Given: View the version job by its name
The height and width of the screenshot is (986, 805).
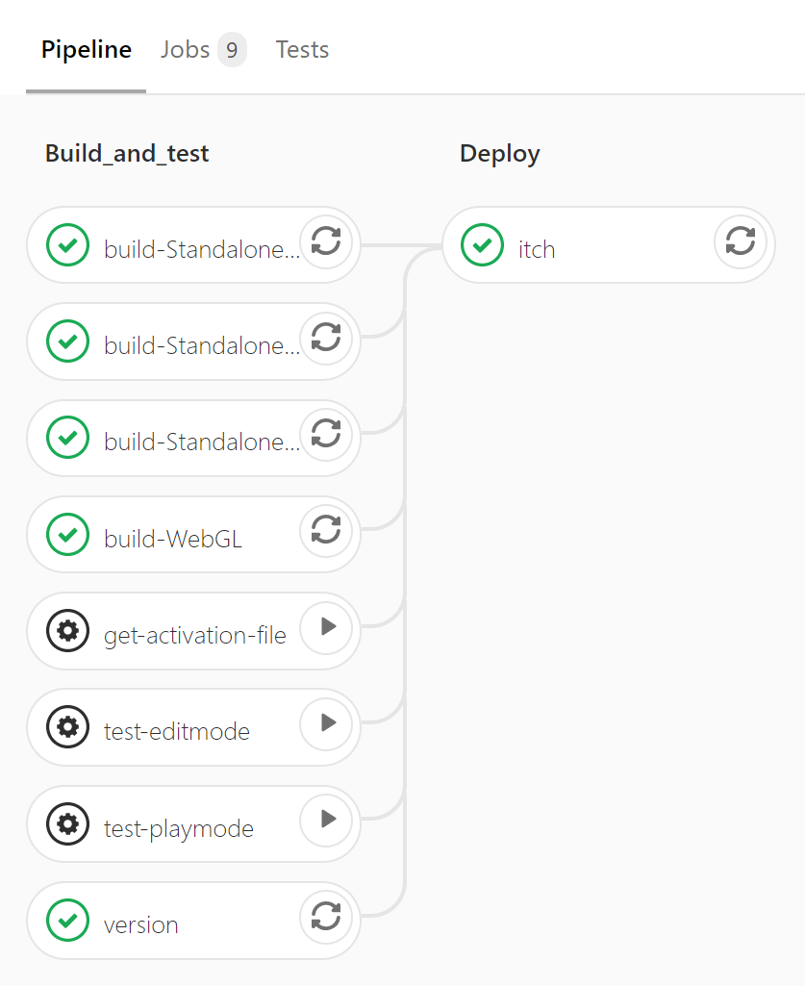Looking at the screenshot, I should click(141, 925).
